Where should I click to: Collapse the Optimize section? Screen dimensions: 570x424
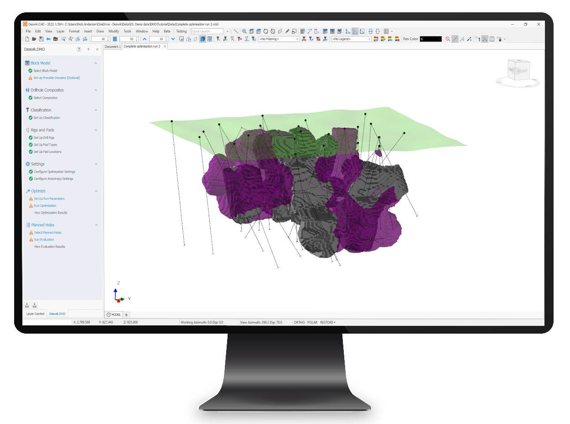[x=96, y=191]
